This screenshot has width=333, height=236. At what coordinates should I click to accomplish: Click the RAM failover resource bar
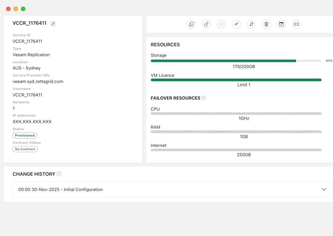(236, 132)
